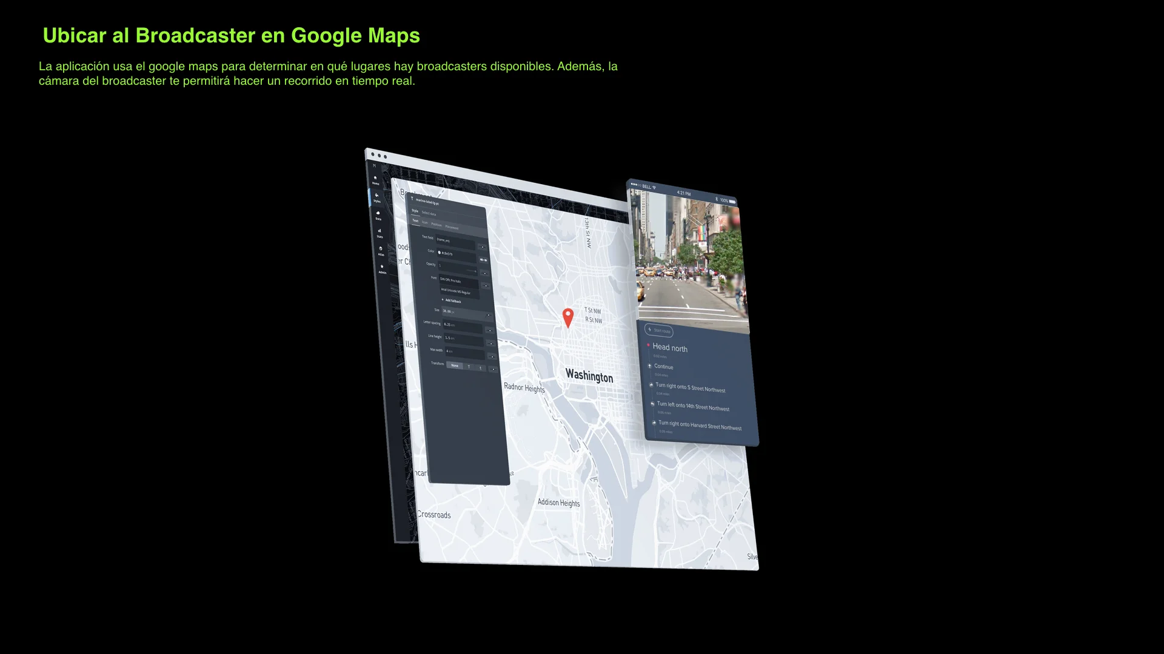Switch to the Select data tab
Screen dimensions: 1164x654
(x=429, y=213)
